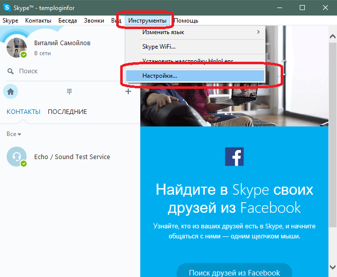Click the vertical scrollbar thumb
The height and width of the screenshot is (277, 337).
tap(332, 134)
